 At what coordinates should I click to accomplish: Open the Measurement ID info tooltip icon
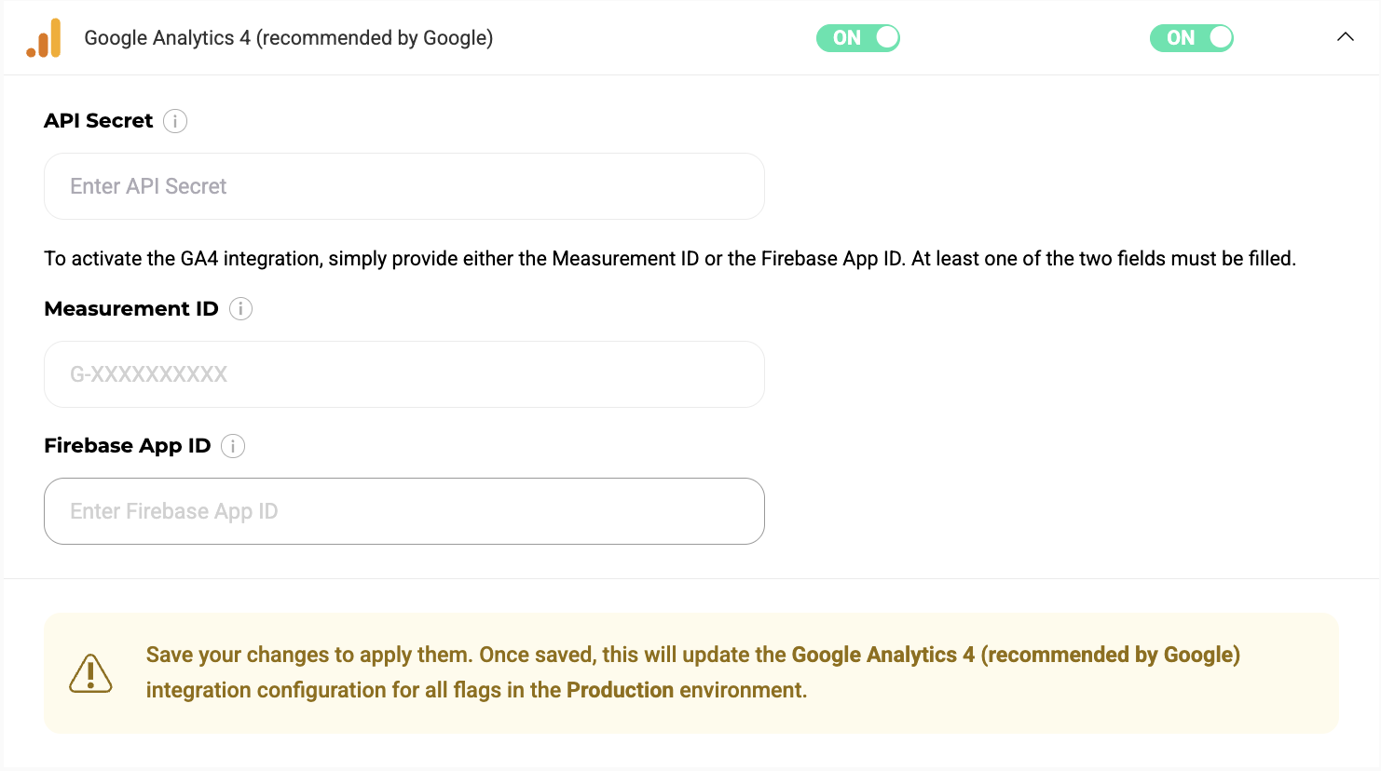[x=240, y=309]
